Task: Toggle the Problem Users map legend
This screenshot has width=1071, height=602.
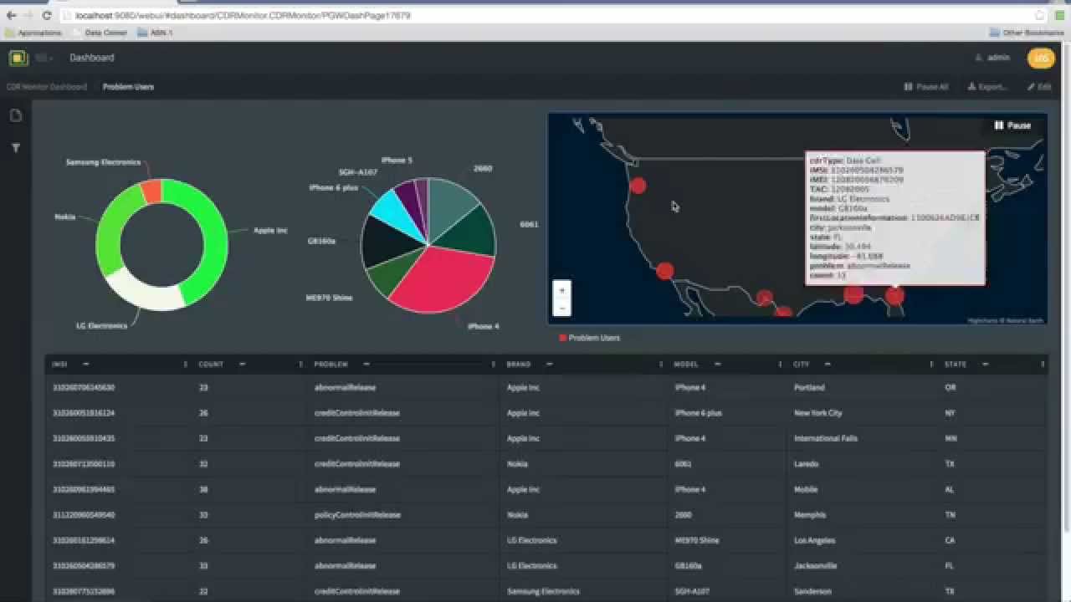Action: [589, 338]
